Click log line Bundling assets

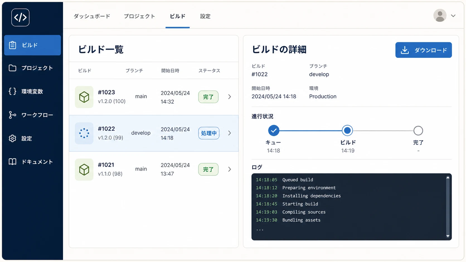[x=302, y=220]
